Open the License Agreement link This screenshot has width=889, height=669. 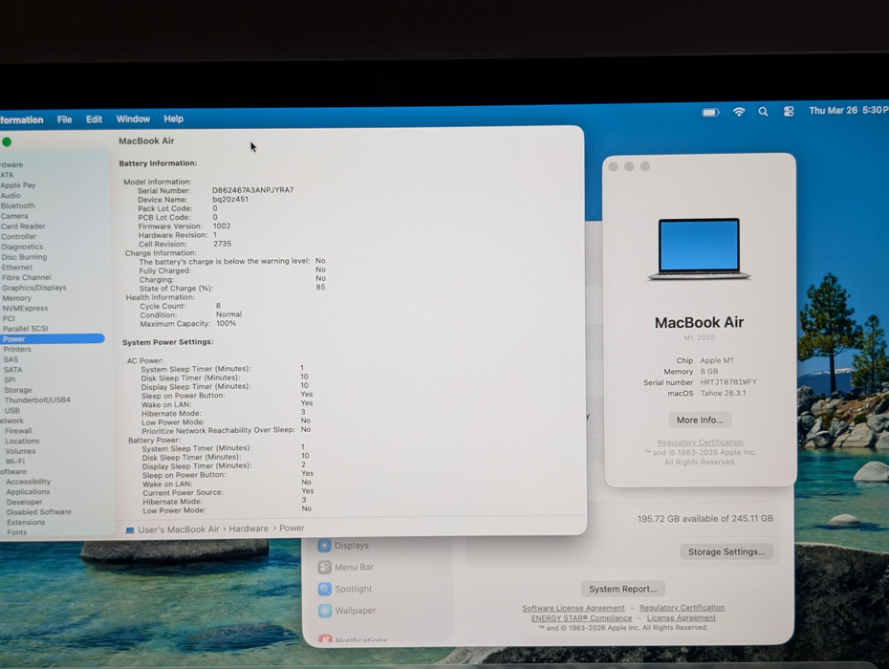[x=681, y=618]
